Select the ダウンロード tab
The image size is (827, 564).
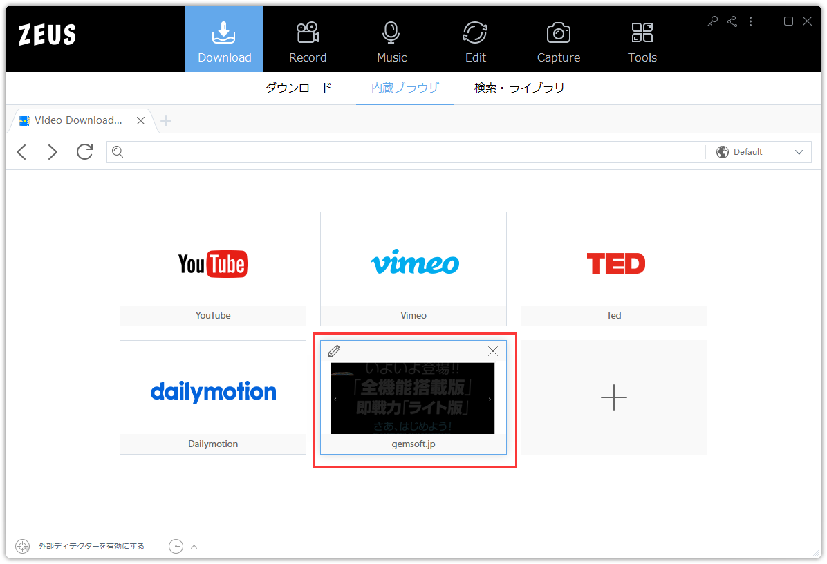[298, 88]
